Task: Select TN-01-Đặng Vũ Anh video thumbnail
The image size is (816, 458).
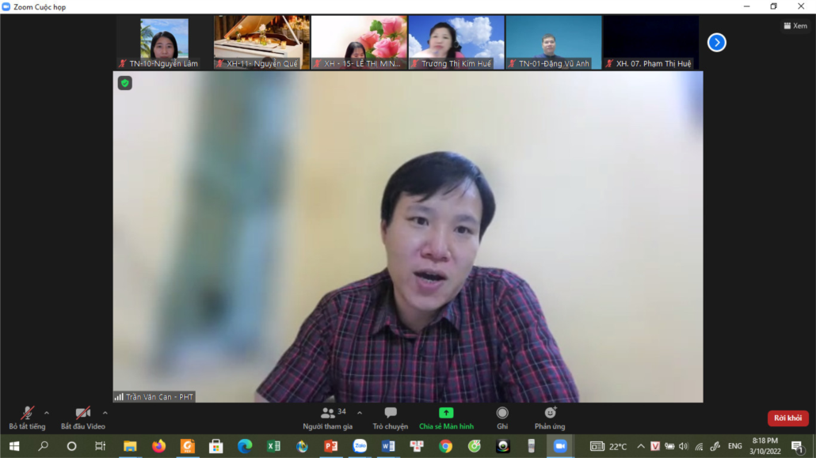Action: coord(554,43)
